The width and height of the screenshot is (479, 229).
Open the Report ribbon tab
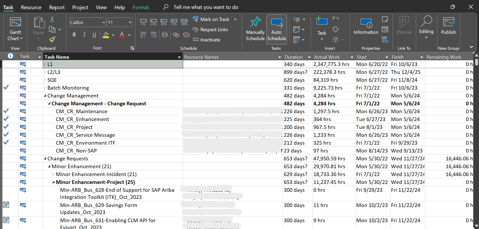[x=57, y=7]
